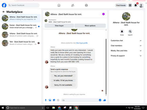Expand the Chat members section
The image size is (147, 110).
[x=126, y=46]
